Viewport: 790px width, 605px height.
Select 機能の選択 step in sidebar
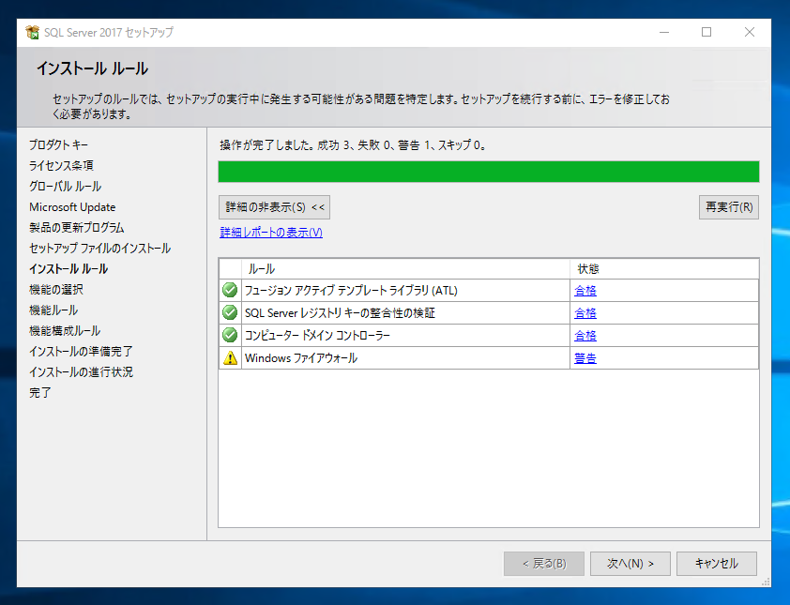point(56,290)
